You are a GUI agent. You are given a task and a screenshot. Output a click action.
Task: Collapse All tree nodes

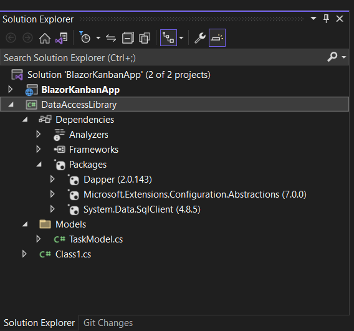point(128,37)
